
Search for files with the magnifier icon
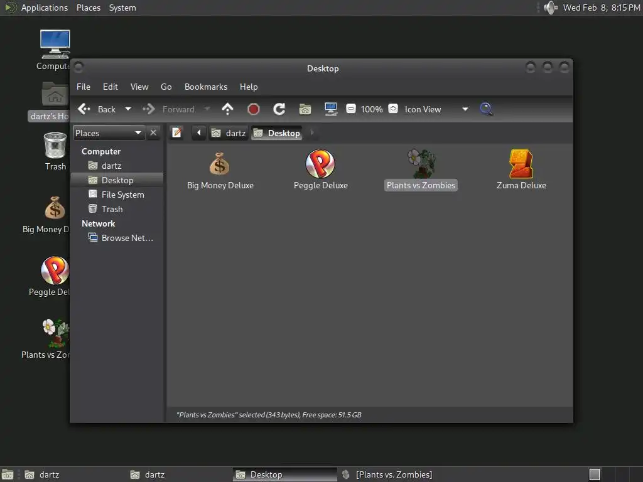tap(487, 109)
